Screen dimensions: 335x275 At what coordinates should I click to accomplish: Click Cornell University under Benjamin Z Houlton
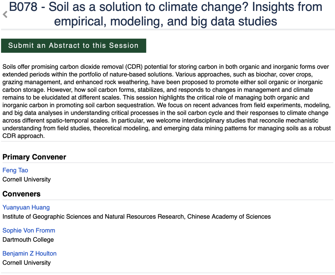(x=27, y=263)
